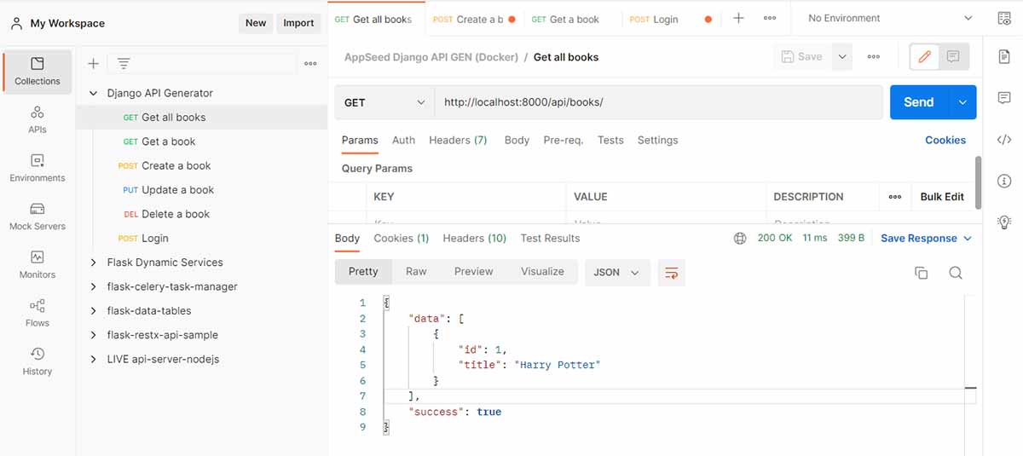Open the Send button dropdown arrow
Image resolution: width=1023 pixels, height=456 pixels.
pyautogui.click(x=962, y=102)
